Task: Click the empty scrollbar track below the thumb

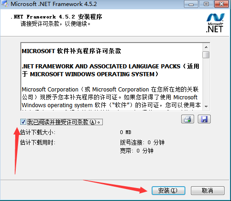Action: (x=206, y=81)
